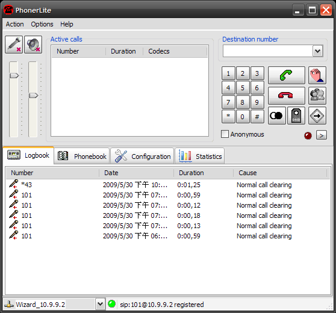Viewport: 336px width, 313px height.
Task: Click the red hang up button
Action: click(287, 95)
